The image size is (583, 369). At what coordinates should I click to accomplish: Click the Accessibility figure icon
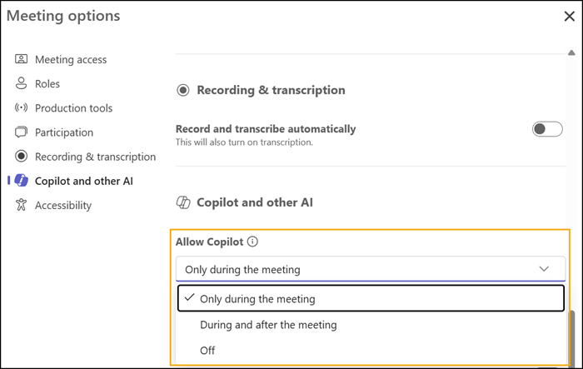point(21,205)
